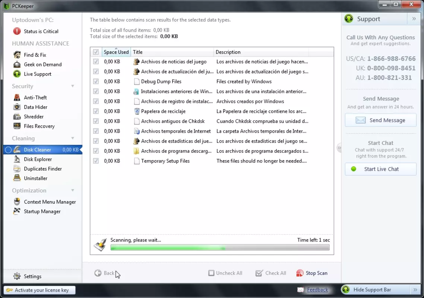The image size is (424, 298).
Task: Click the Instalaciones anteriores de Windows icon
Action: pyautogui.click(x=136, y=91)
